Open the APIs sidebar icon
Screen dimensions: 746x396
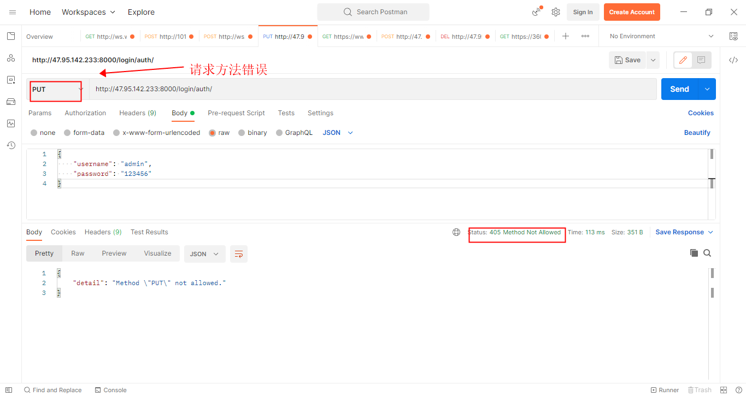(11, 58)
